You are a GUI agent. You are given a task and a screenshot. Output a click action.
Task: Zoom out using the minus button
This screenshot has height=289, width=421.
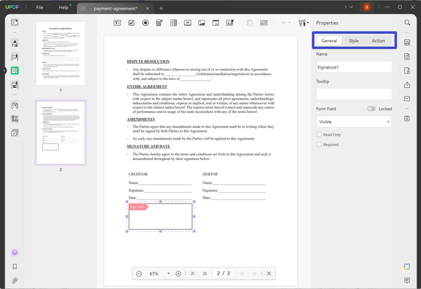click(139, 273)
